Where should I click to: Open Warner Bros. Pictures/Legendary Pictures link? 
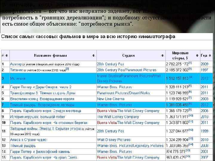coord(130,146)
